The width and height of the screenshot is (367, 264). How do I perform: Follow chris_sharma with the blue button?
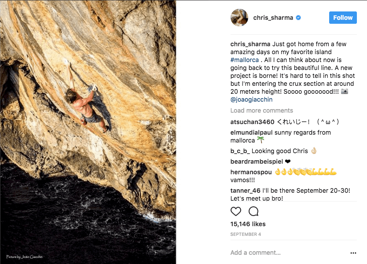(343, 18)
